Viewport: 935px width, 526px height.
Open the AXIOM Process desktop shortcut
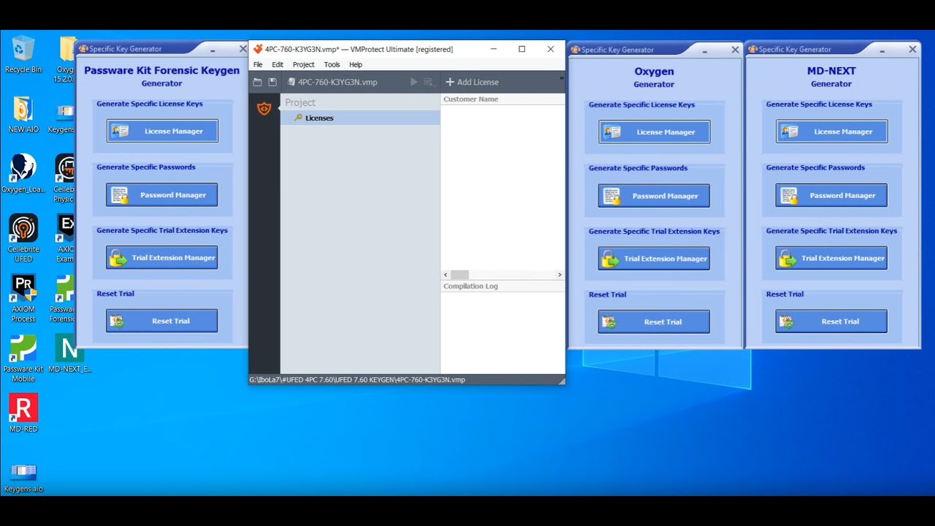click(23, 298)
